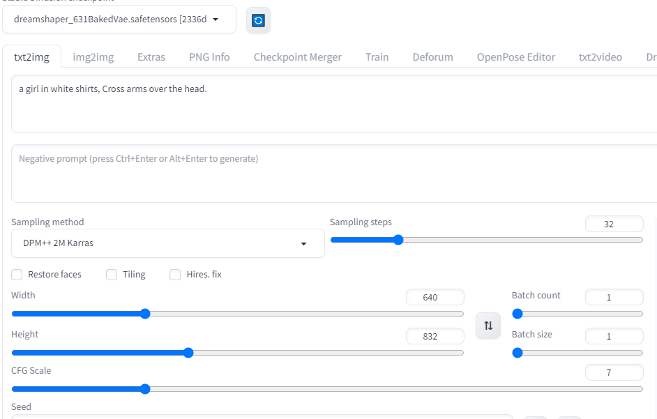
Task: Click the CFG Scale number field showing 7
Action: click(x=614, y=372)
